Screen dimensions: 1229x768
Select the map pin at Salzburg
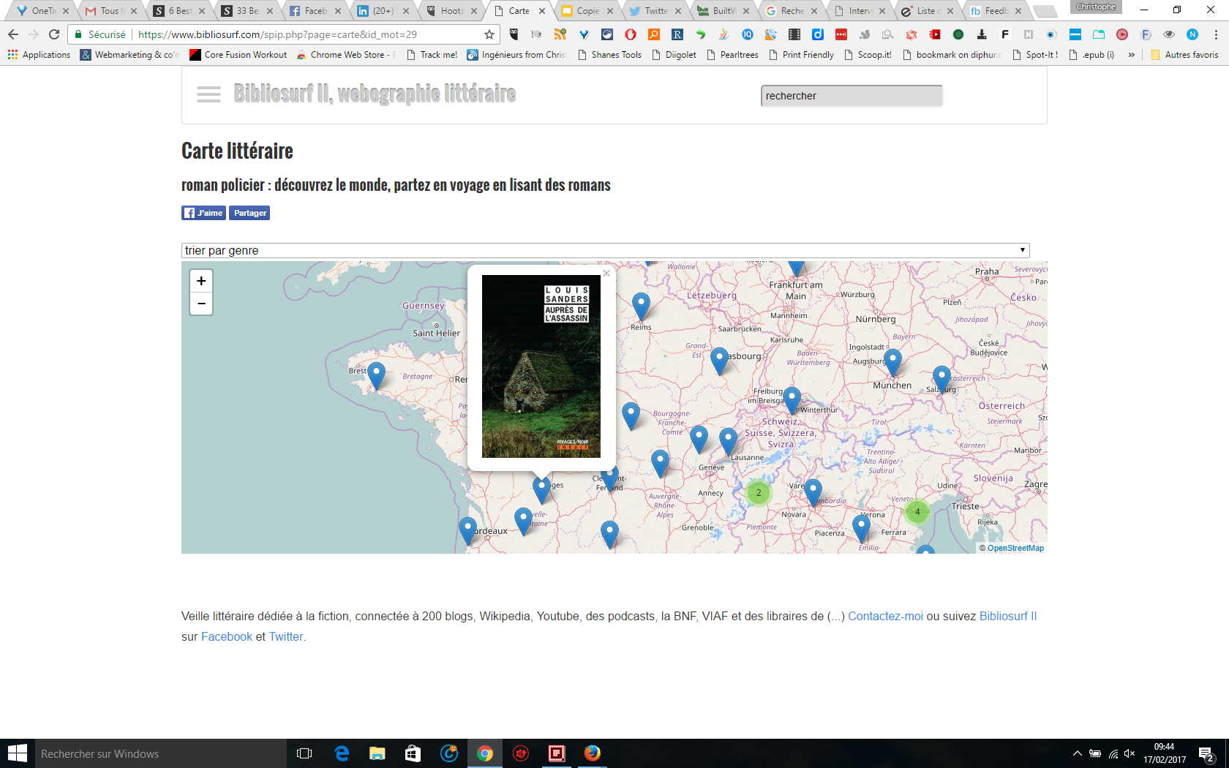tap(942, 380)
